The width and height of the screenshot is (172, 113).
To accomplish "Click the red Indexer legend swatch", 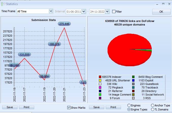I will point(100,77).
